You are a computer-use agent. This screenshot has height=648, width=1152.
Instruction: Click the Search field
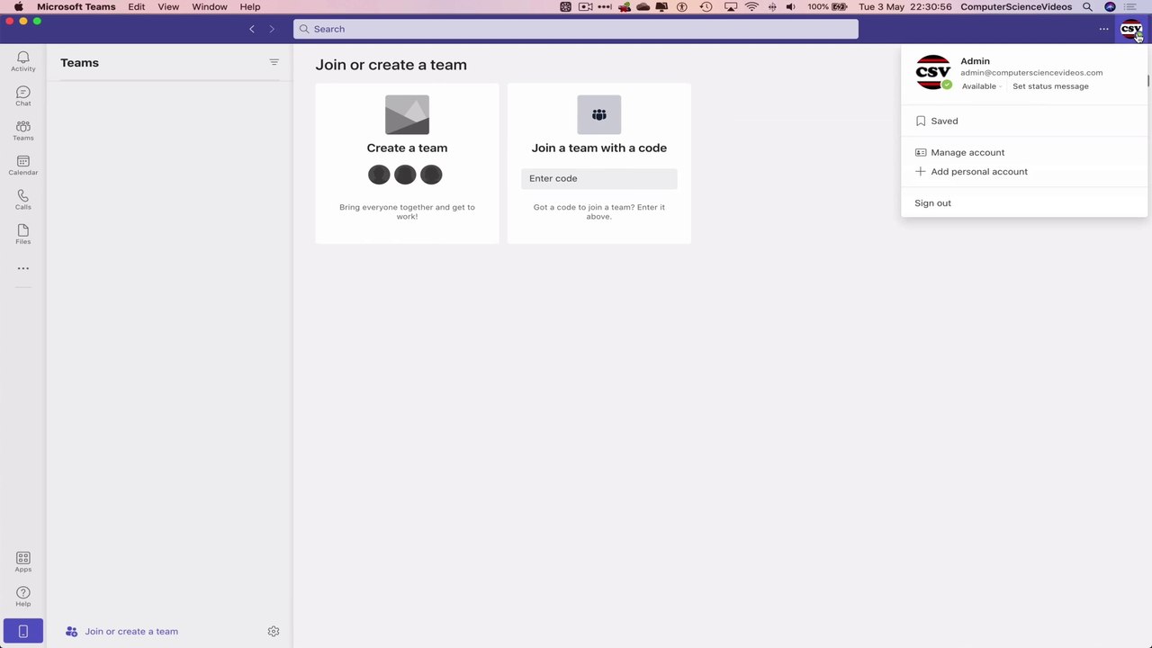(576, 29)
